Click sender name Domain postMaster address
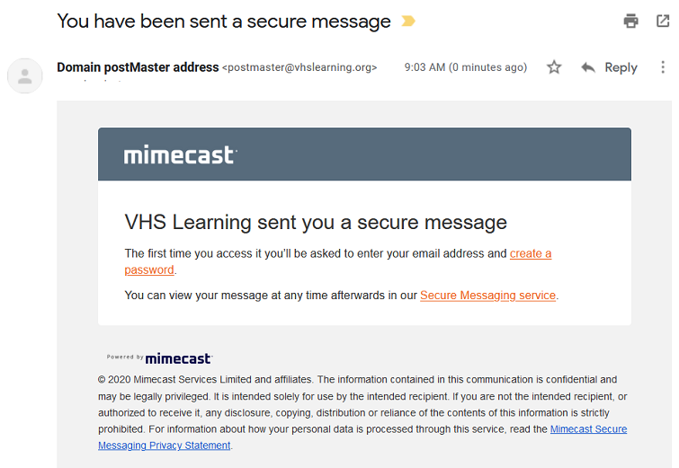Screen dimensions: 679x468 click(138, 67)
